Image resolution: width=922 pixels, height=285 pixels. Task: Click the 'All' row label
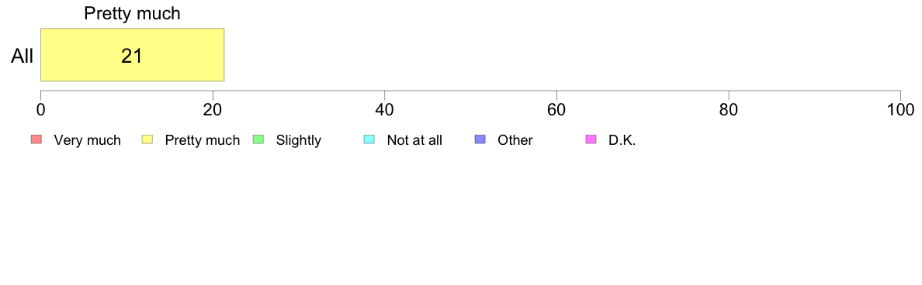23,56
